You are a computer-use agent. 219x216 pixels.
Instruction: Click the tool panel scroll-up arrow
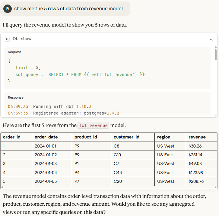[215, 47]
